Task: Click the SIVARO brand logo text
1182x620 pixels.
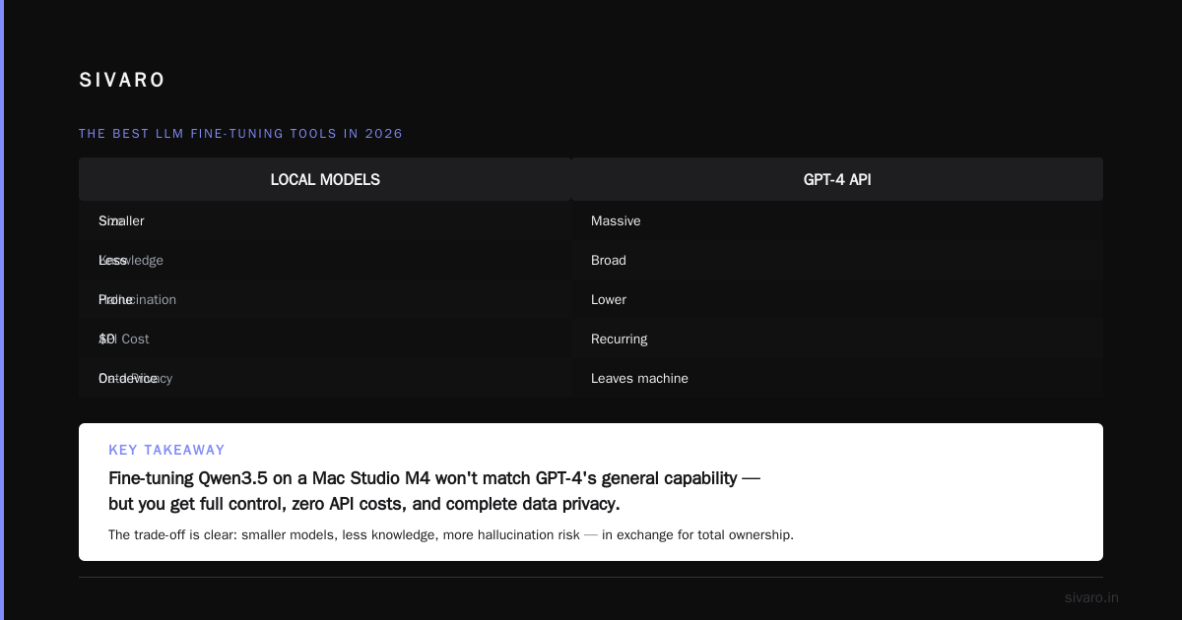Action: [x=122, y=81]
